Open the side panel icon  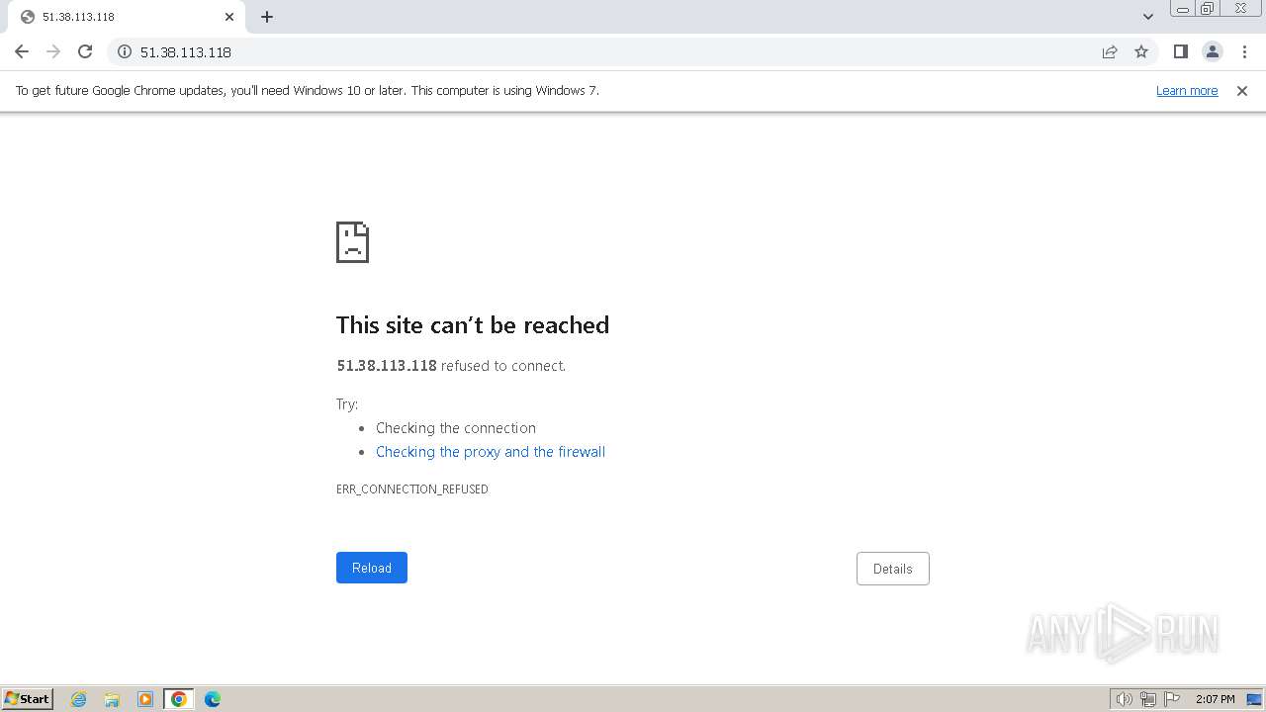[1180, 51]
